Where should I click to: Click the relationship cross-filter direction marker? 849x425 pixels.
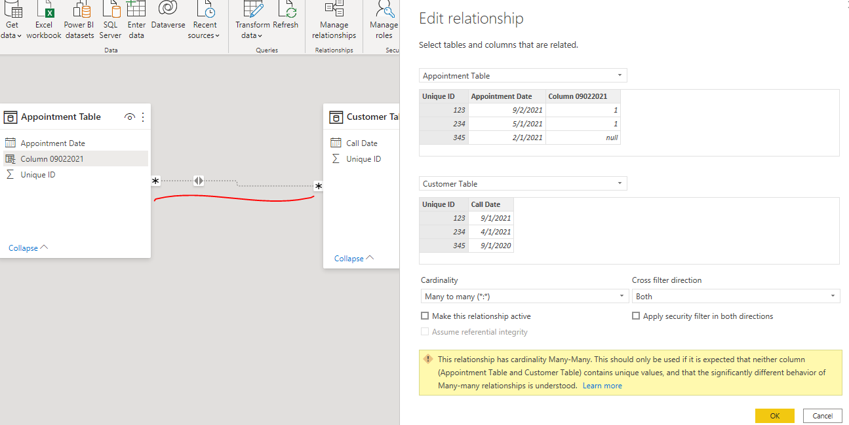[199, 181]
